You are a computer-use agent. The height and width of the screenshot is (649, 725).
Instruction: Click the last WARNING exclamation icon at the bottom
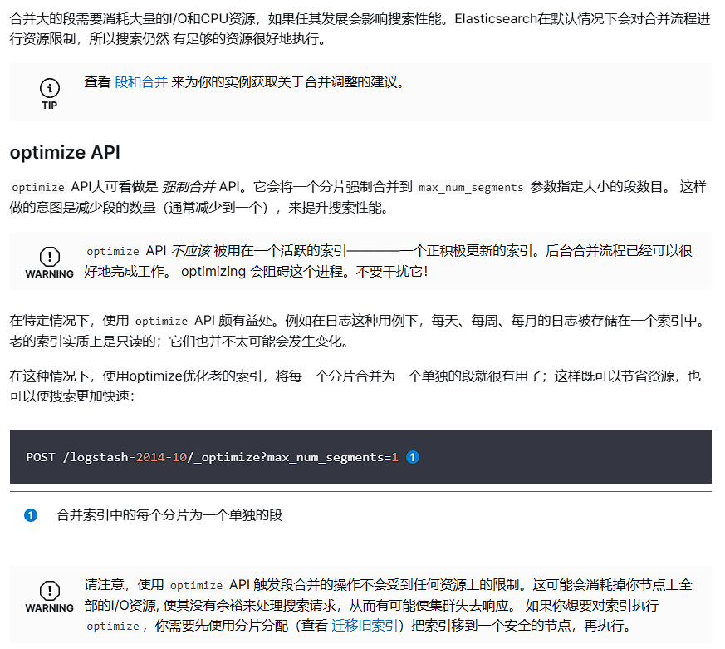[50, 591]
